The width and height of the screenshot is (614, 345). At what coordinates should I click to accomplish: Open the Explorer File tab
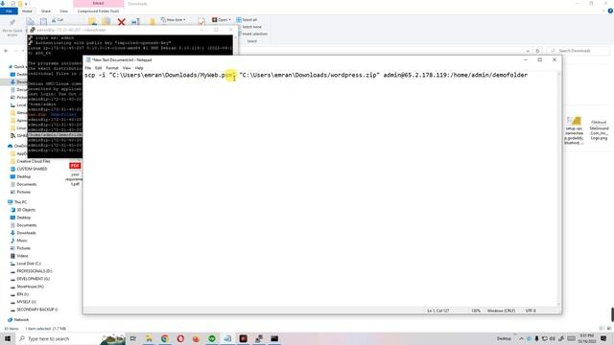coord(9,11)
